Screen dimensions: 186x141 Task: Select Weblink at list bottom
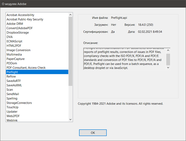pos(37,120)
